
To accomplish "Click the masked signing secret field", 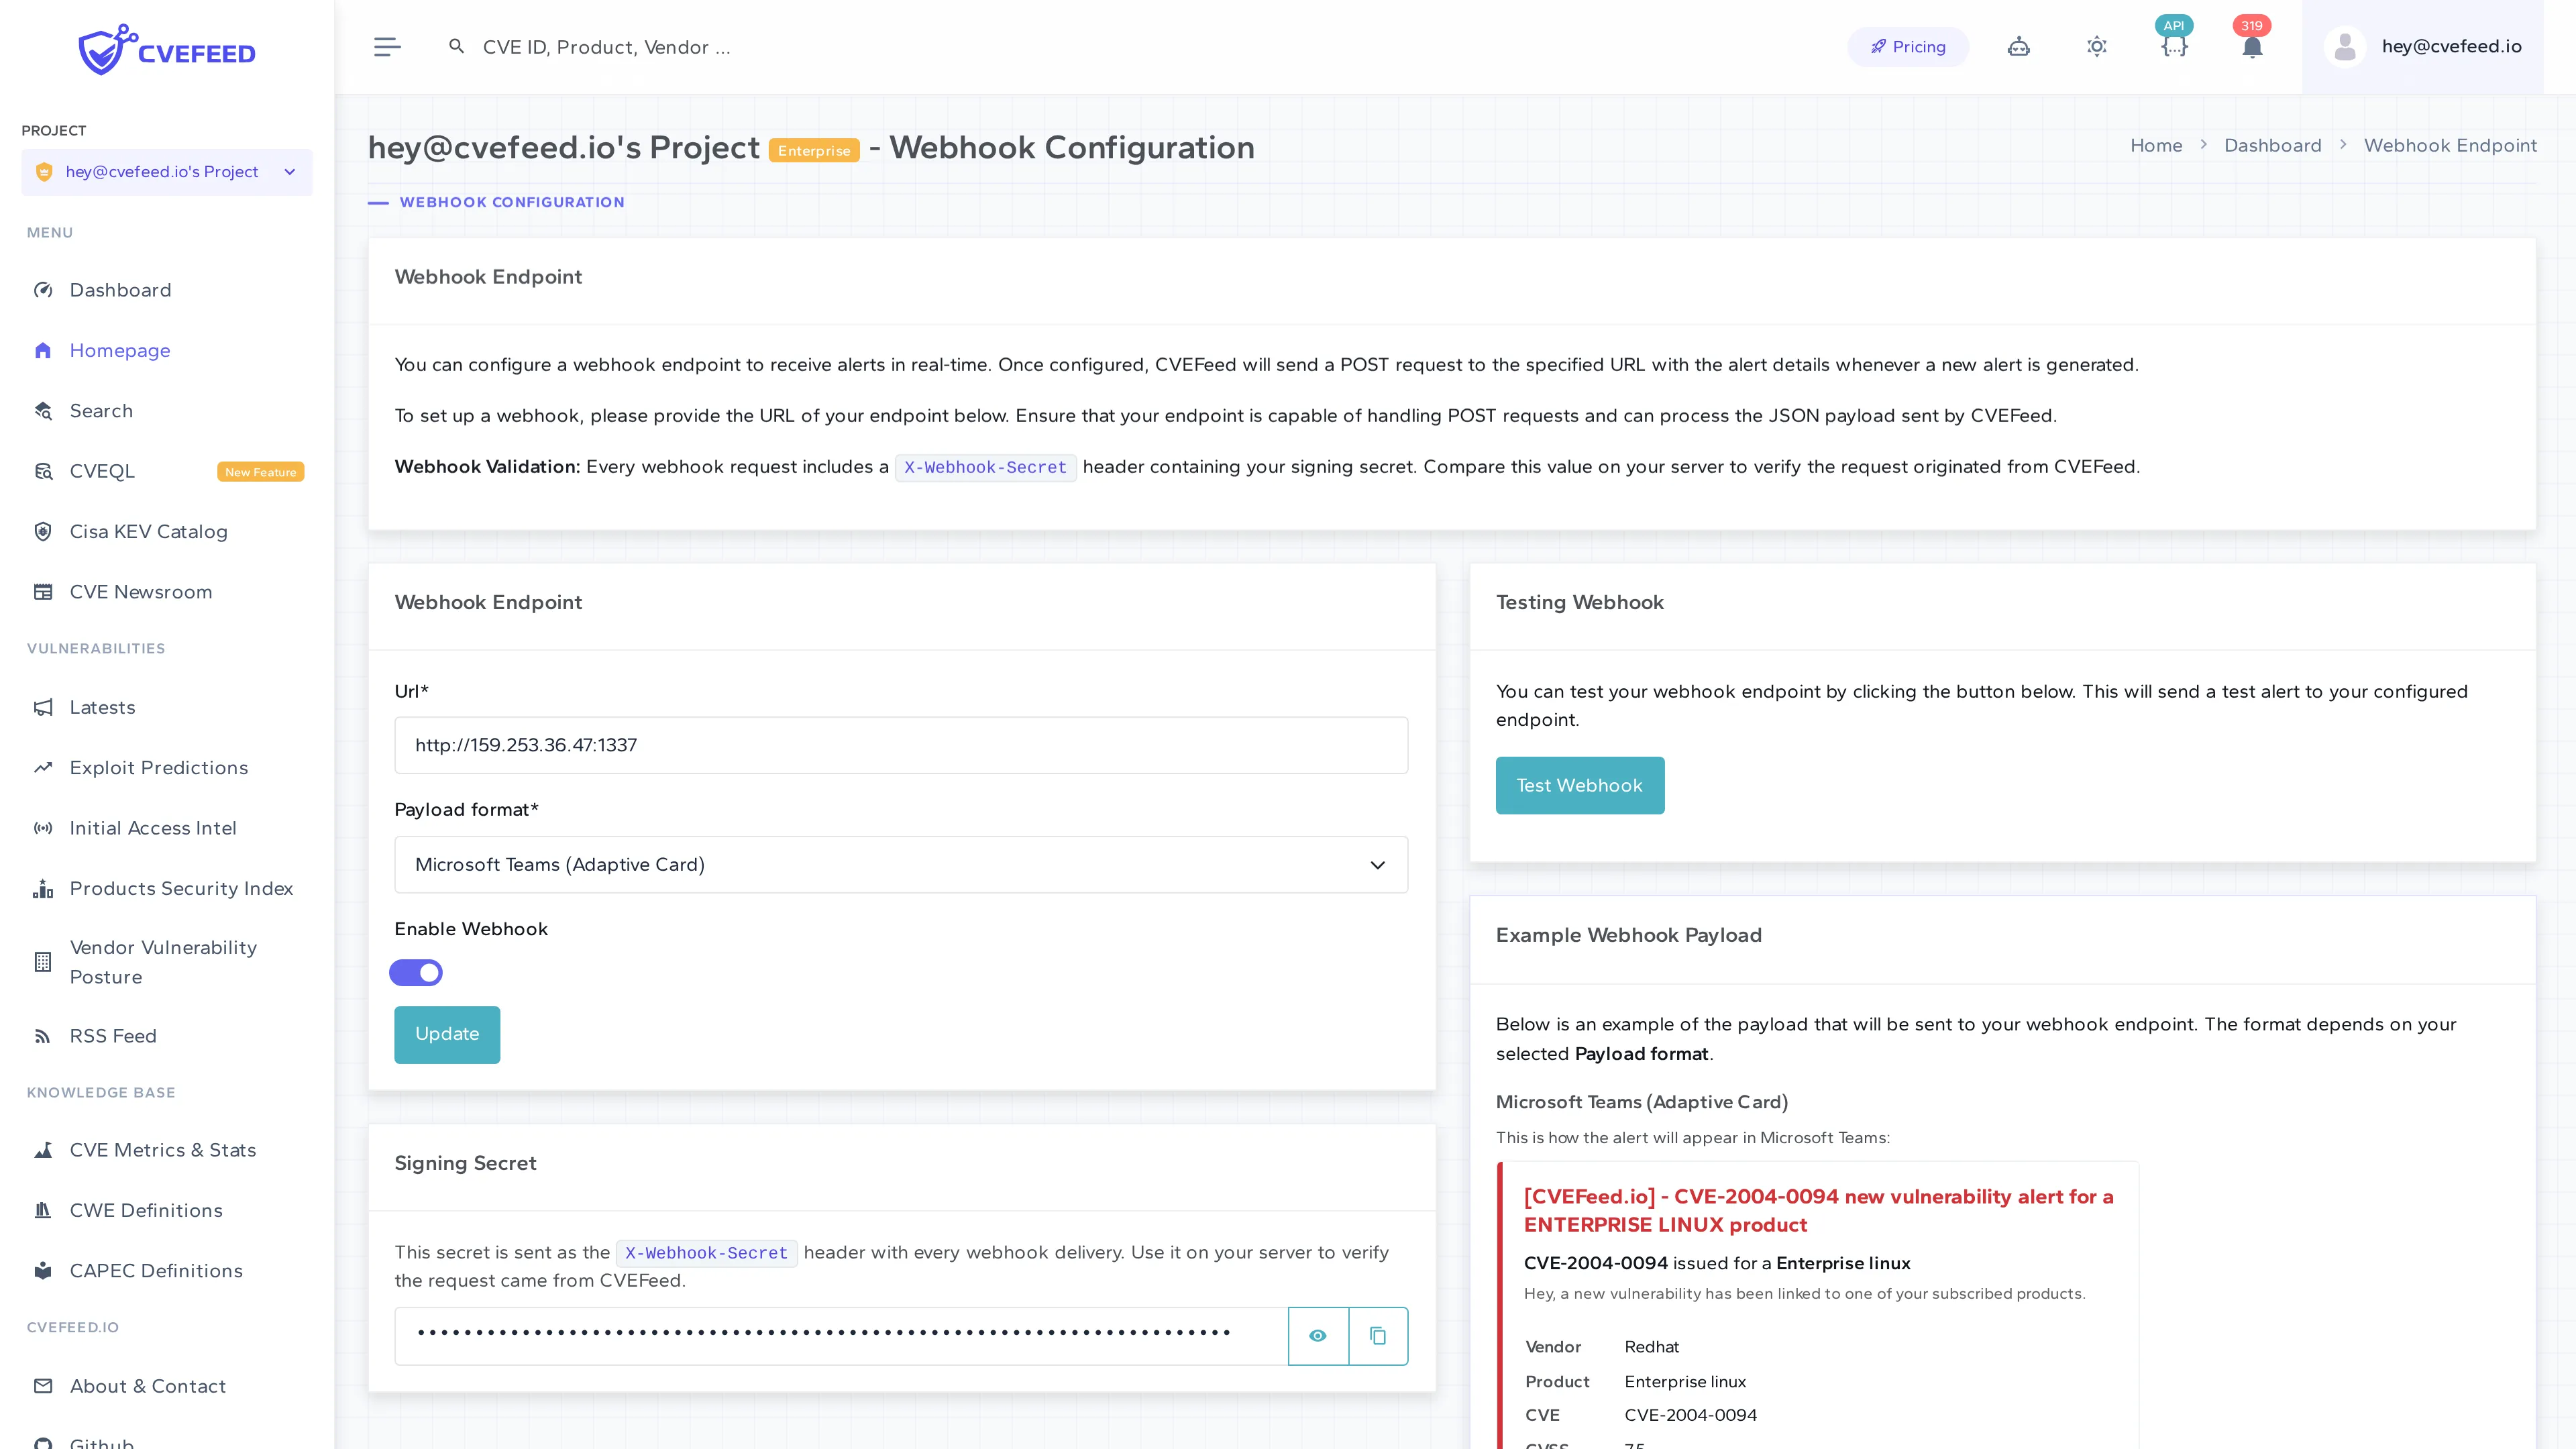I will click(841, 1336).
